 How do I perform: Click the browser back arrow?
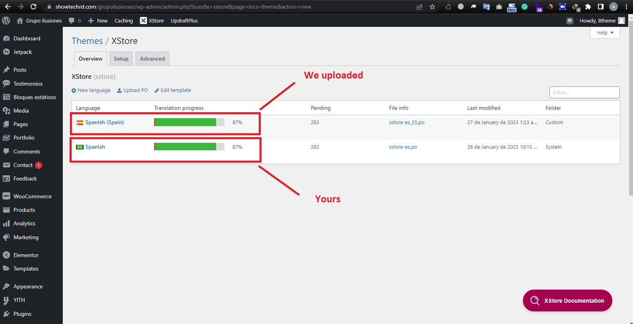pyautogui.click(x=8, y=7)
